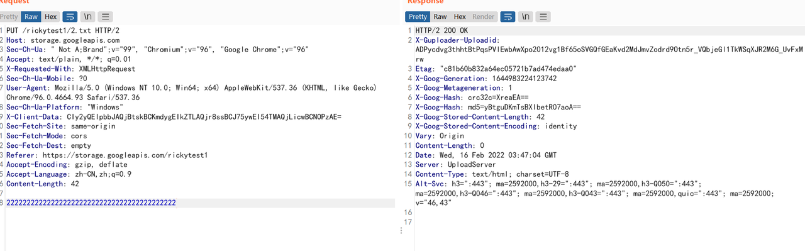
Task: Click the response Content-Length: 0 line
Action: 450,145
